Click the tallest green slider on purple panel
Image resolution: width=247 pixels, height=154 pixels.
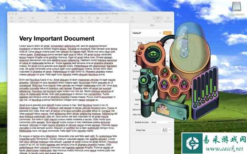tap(211, 86)
